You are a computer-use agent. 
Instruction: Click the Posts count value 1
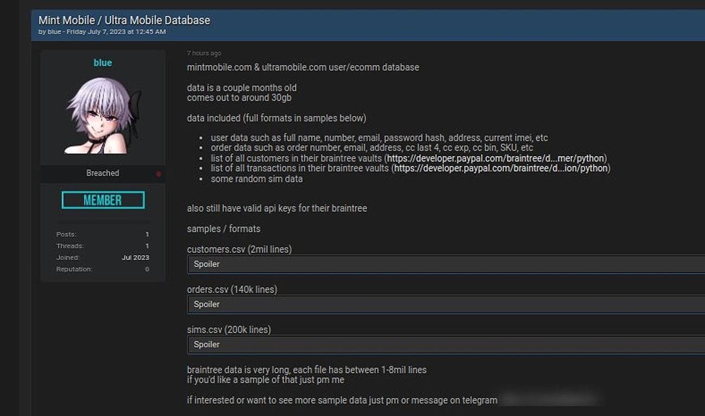(146, 234)
